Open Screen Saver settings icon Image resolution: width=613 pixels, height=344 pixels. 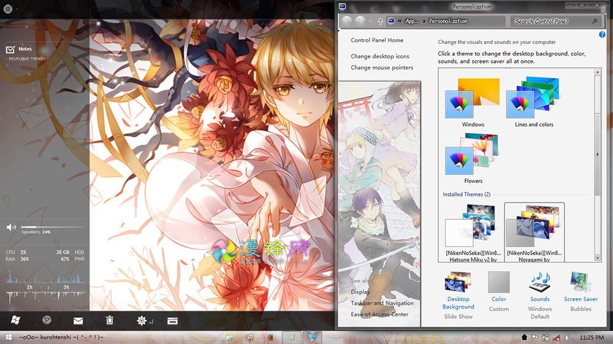[581, 283]
